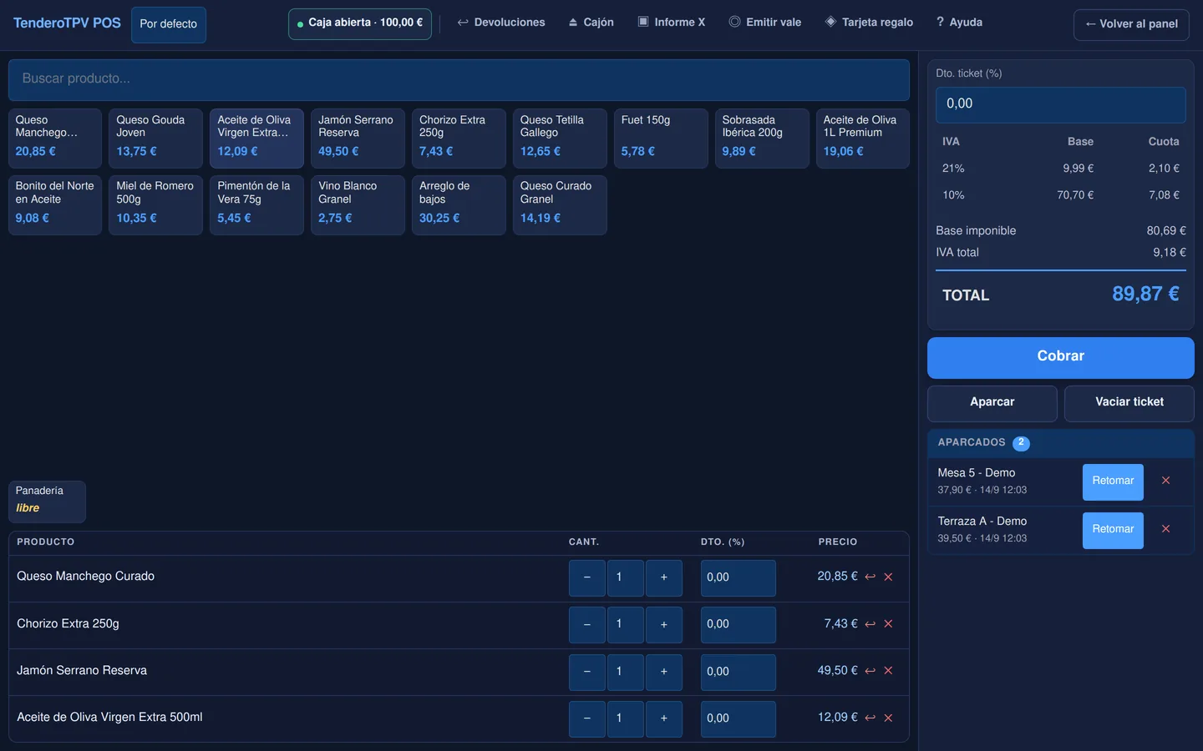The image size is (1203, 751).
Task: Open Ayuda help
Action: pos(959,23)
